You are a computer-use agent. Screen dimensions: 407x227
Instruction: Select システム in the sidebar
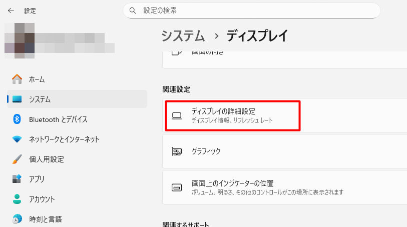(x=77, y=99)
